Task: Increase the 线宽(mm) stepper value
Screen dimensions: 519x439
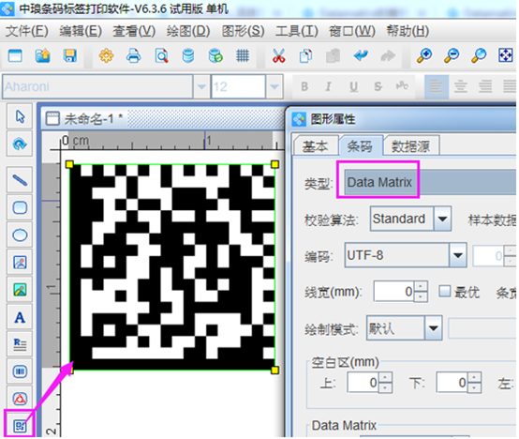Action: coord(421,286)
